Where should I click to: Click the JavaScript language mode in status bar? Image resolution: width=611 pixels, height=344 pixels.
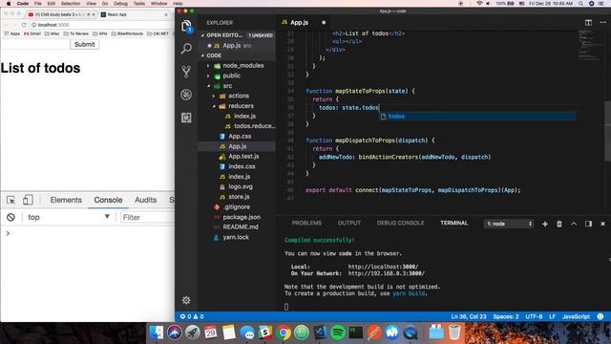tap(576, 316)
